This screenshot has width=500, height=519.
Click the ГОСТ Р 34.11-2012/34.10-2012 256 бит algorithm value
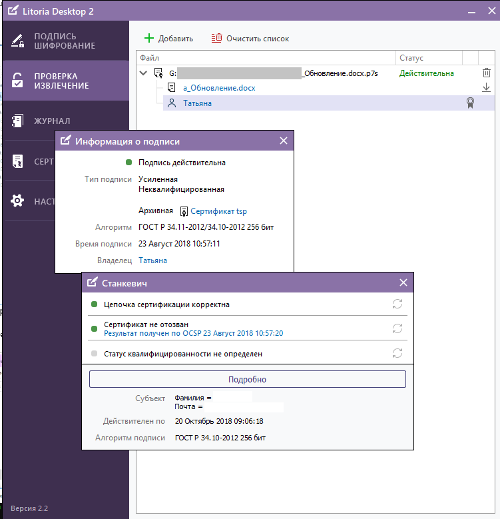click(206, 227)
